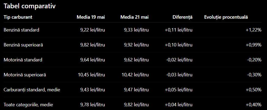Select the Carburanți standard, medie row label
267x110 pixels.
pos(32,90)
